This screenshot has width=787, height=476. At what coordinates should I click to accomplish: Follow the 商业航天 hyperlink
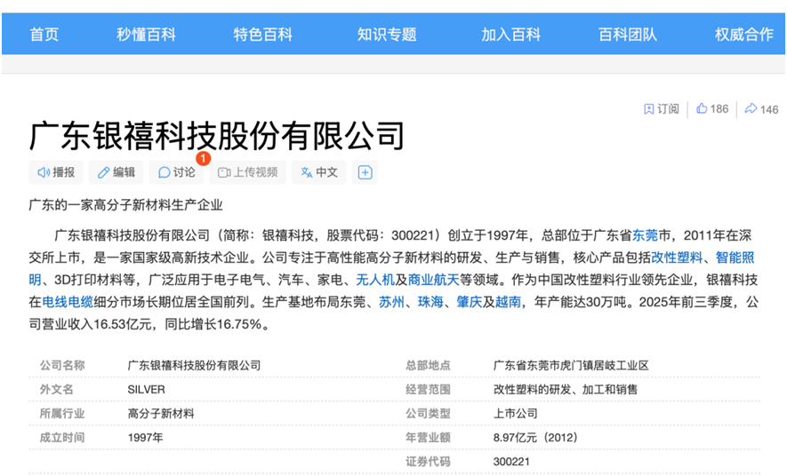click(x=434, y=280)
